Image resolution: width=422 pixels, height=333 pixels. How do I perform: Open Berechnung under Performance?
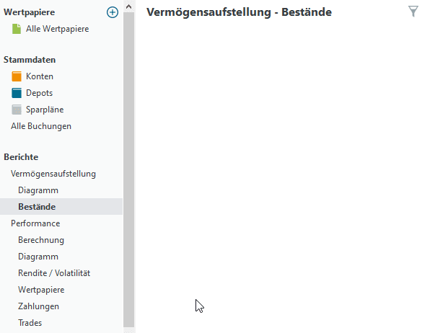point(41,240)
